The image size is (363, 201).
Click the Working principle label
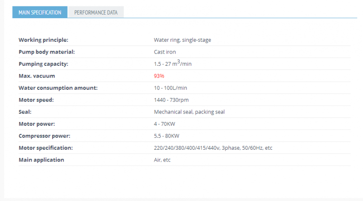(44, 40)
